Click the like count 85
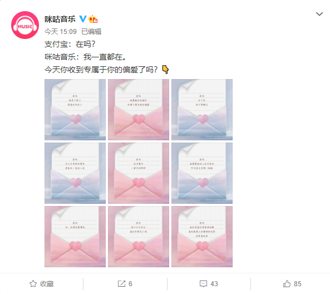This screenshot has height=294, width=330. pyautogui.click(x=297, y=283)
